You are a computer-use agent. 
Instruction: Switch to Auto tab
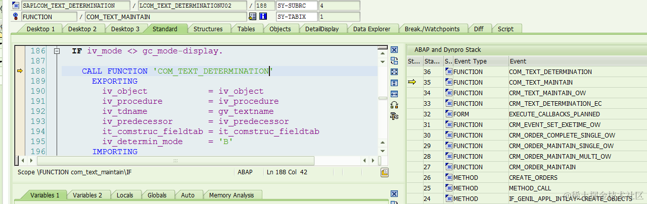pyautogui.click(x=188, y=195)
